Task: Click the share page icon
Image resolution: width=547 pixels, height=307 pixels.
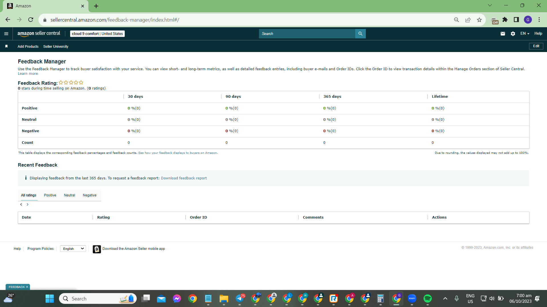Action: [x=468, y=20]
